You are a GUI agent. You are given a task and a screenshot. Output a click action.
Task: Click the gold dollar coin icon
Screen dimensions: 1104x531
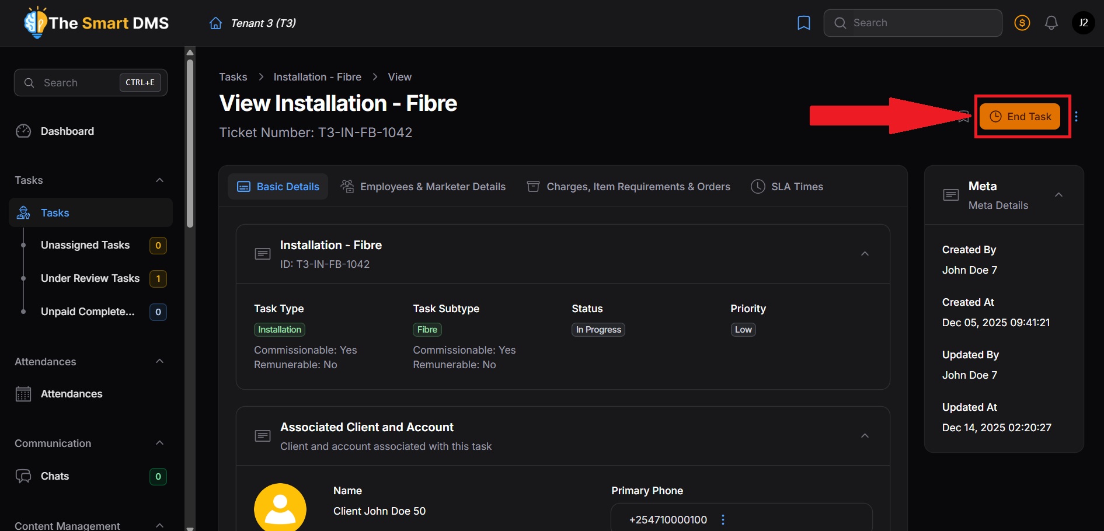(1022, 23)
